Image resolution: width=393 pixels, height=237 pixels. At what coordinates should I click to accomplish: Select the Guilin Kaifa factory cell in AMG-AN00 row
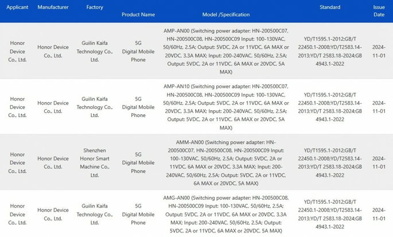click(95, 213)
